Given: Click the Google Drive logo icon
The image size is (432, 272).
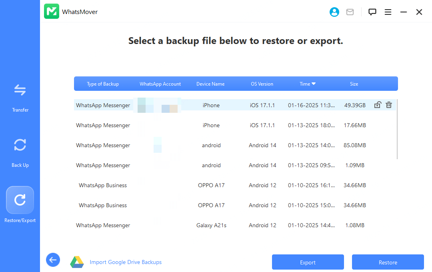Looking at the screenshot, I should click(77, 262).
